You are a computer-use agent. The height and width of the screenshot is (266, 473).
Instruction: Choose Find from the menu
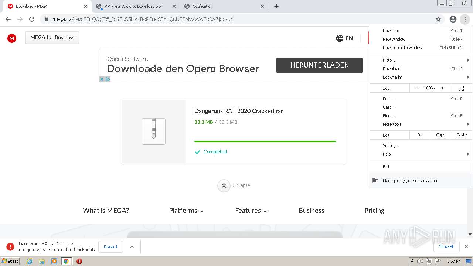[421, 116]
